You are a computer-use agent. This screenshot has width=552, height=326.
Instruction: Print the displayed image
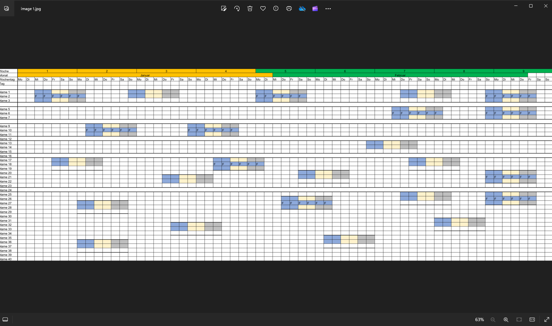point(289,8)
